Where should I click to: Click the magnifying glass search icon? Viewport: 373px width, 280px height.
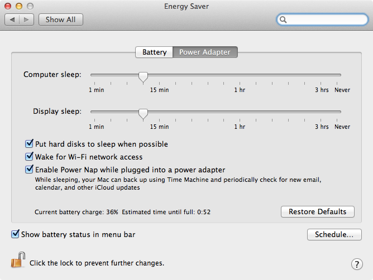[x=283, y=20]
